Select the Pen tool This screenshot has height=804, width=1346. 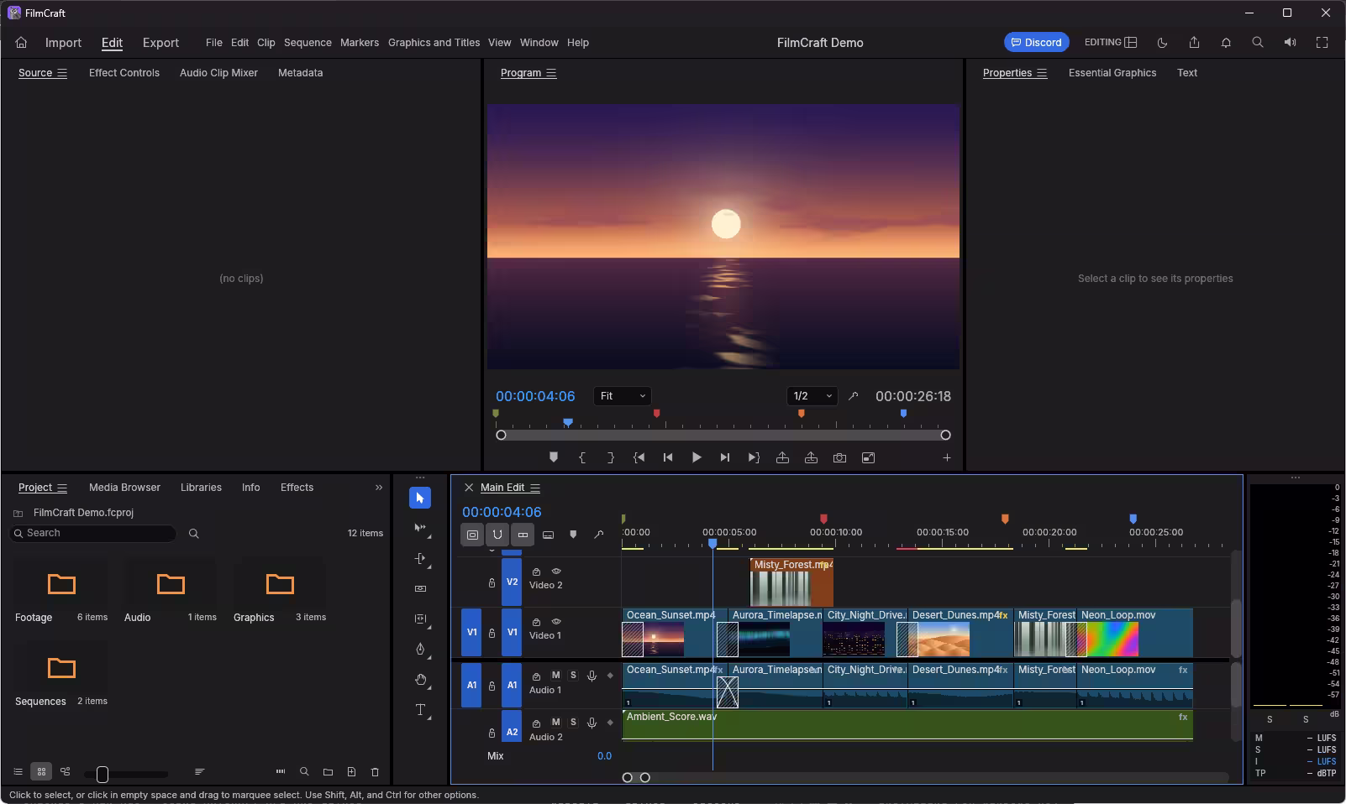(421, 650)
